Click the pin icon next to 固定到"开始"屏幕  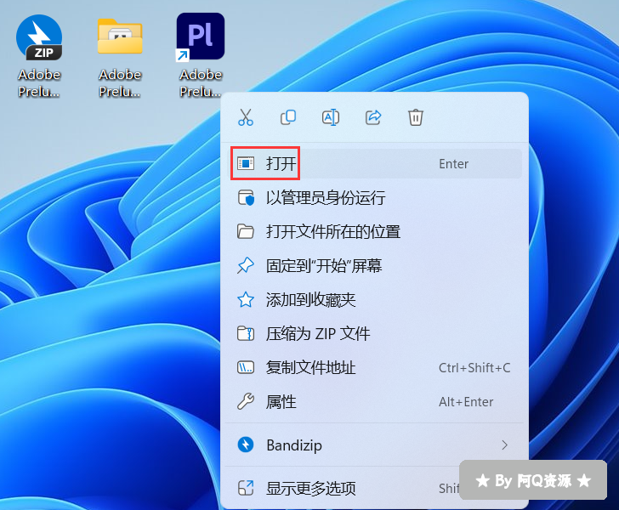(x=246, y=266)
